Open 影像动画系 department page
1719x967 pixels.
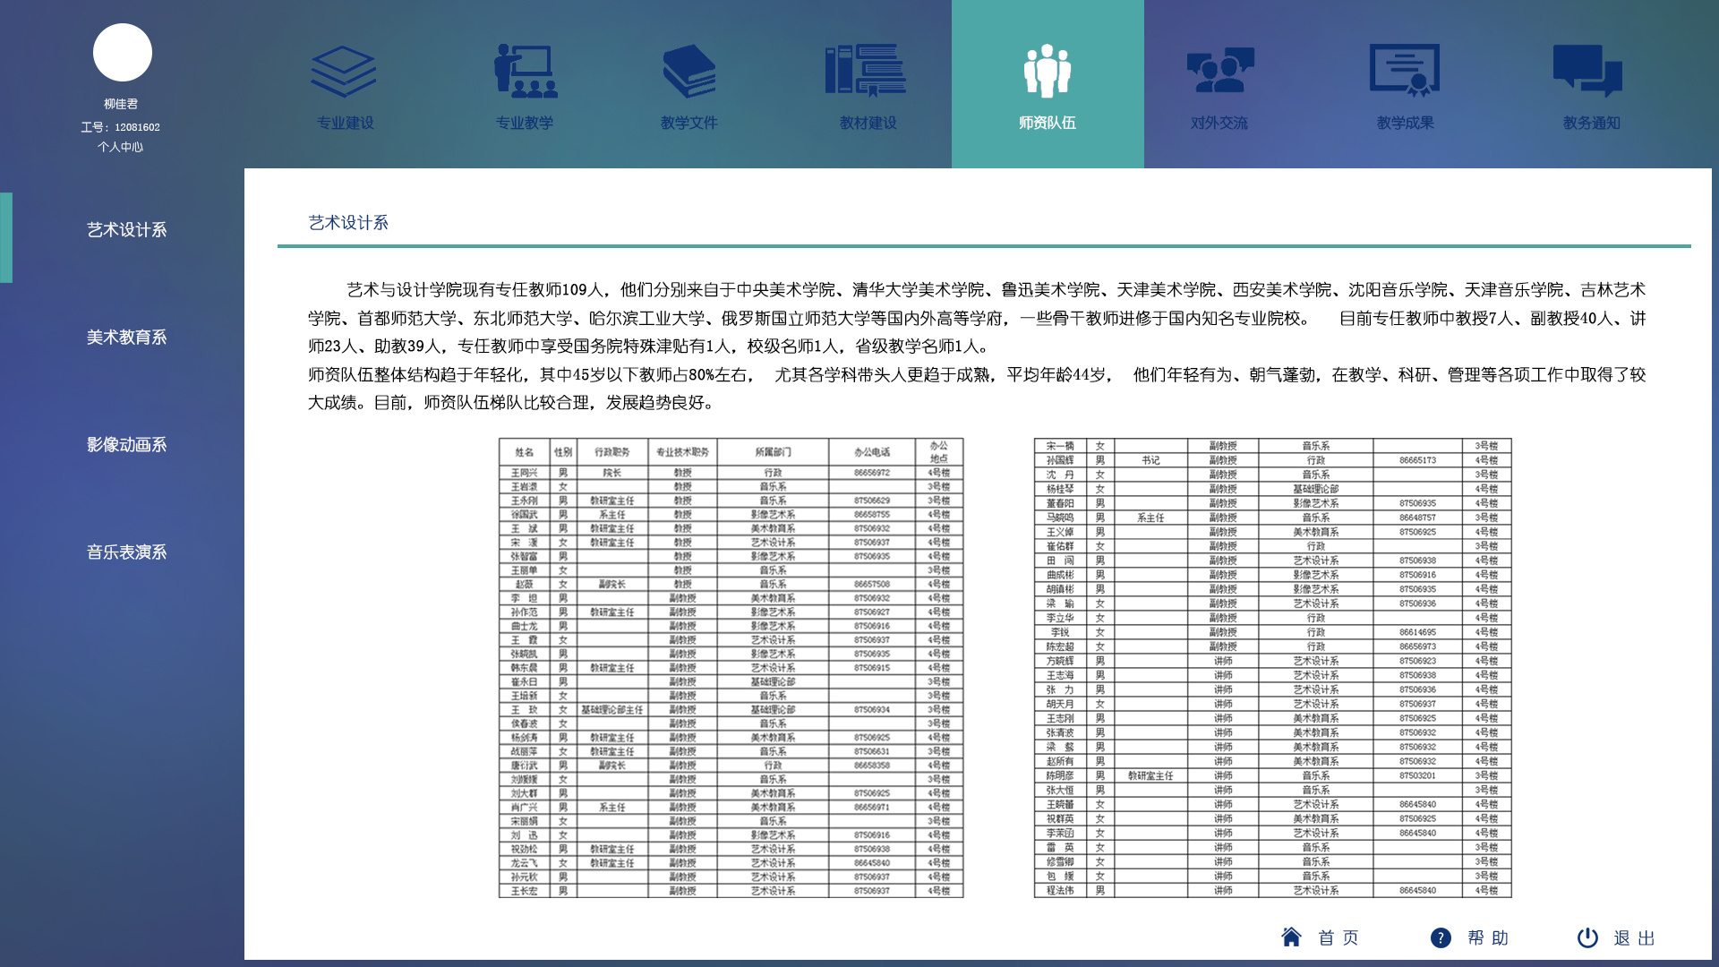point(125,445)
